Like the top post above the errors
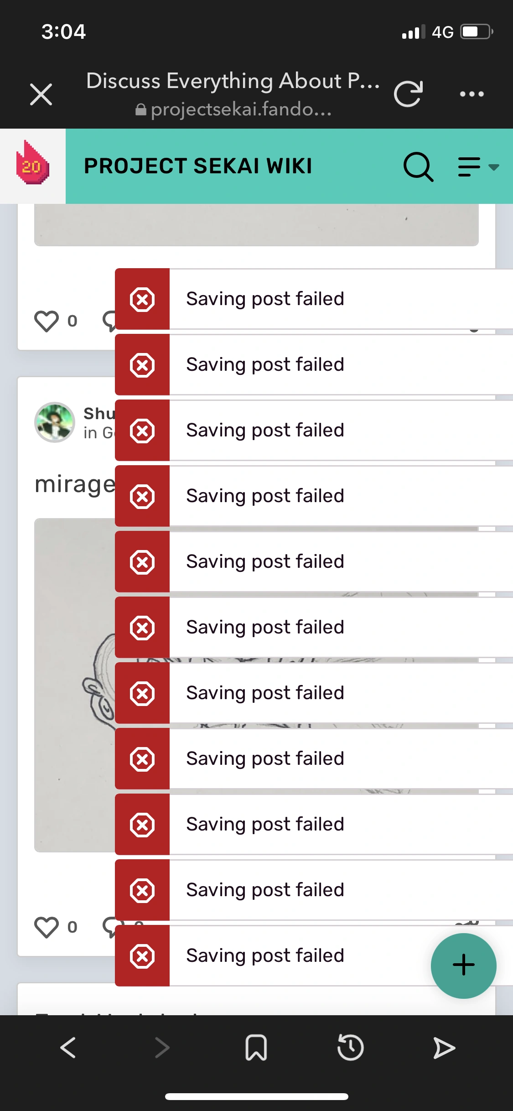Viewport: 513px width, 1111px height. pos(47,321)
